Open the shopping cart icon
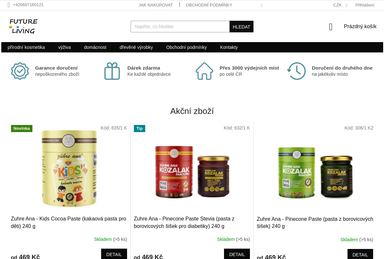 tap(331, 27)
